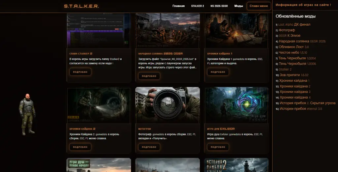Click the Spowner_NS_OGSR_2026.bat description text
Image resolution: width=338 pixels, height=172 pixels.
pyautogui.click(x=167, y=63)
